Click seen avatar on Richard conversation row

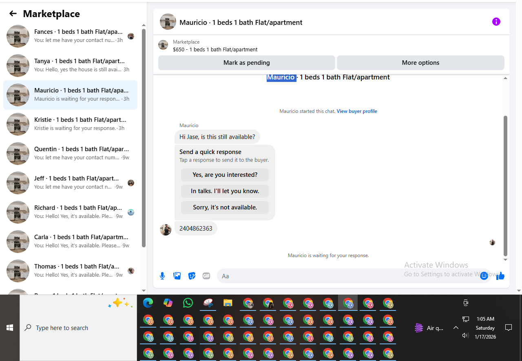point(131,212)
